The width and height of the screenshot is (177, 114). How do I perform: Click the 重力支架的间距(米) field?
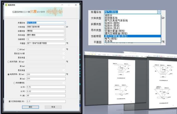pos(46,101)
